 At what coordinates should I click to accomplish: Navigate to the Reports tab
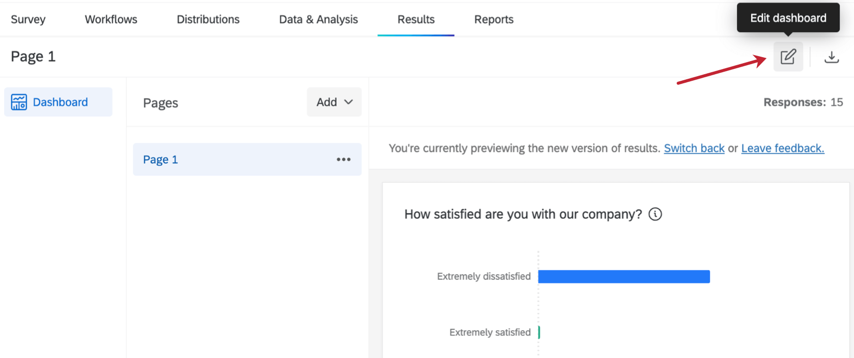point(494,20)
